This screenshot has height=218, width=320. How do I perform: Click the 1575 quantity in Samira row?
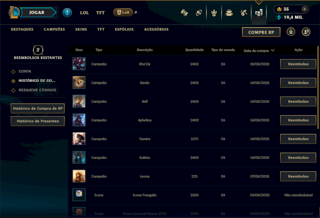coord(194,139)
